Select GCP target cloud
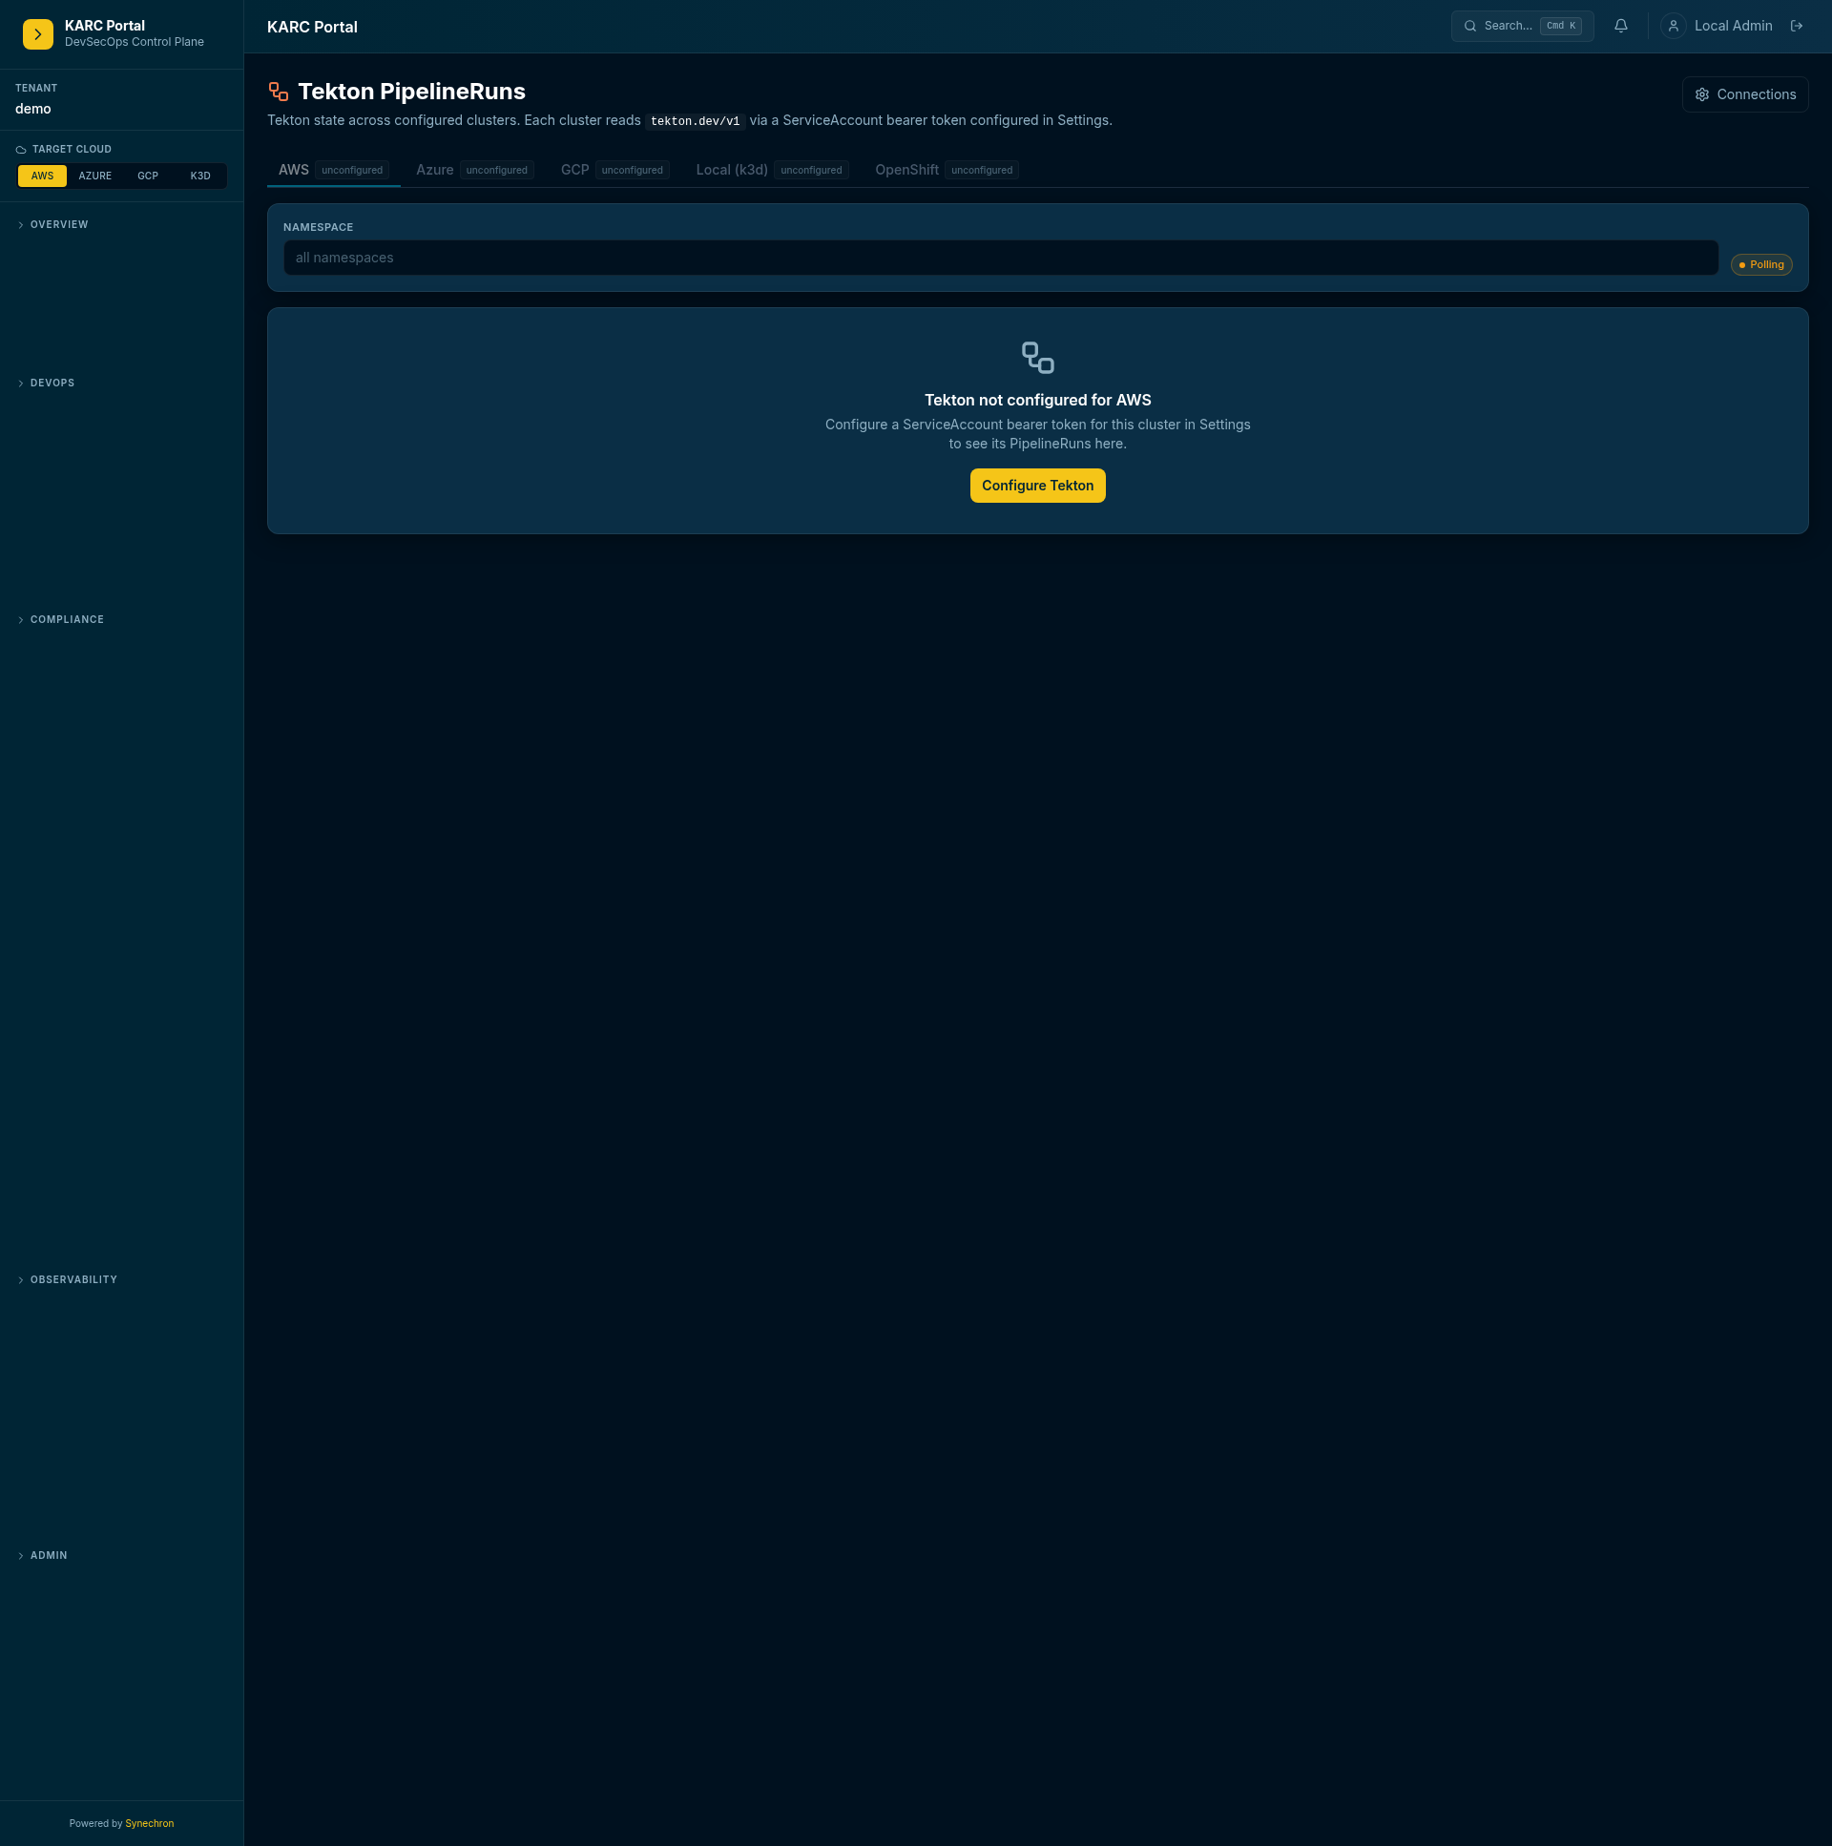This screenshot has height=1846, width=1832. pos(147,176)
